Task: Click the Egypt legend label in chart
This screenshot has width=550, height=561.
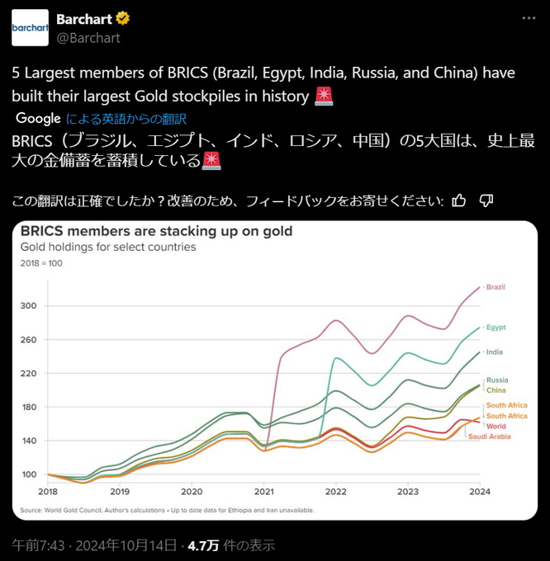Action: pyautogui.click(x=495, y=327)
